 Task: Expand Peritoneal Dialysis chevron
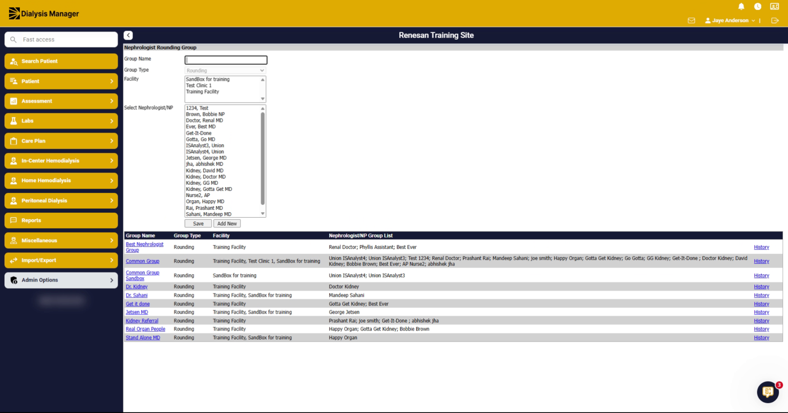tap(112, 200)
